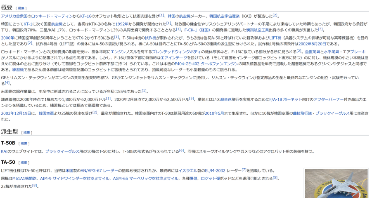The height and width of the screenshot is (198, 372).
Task: Open the KF-16 article link
Action: tap(85, 16)
